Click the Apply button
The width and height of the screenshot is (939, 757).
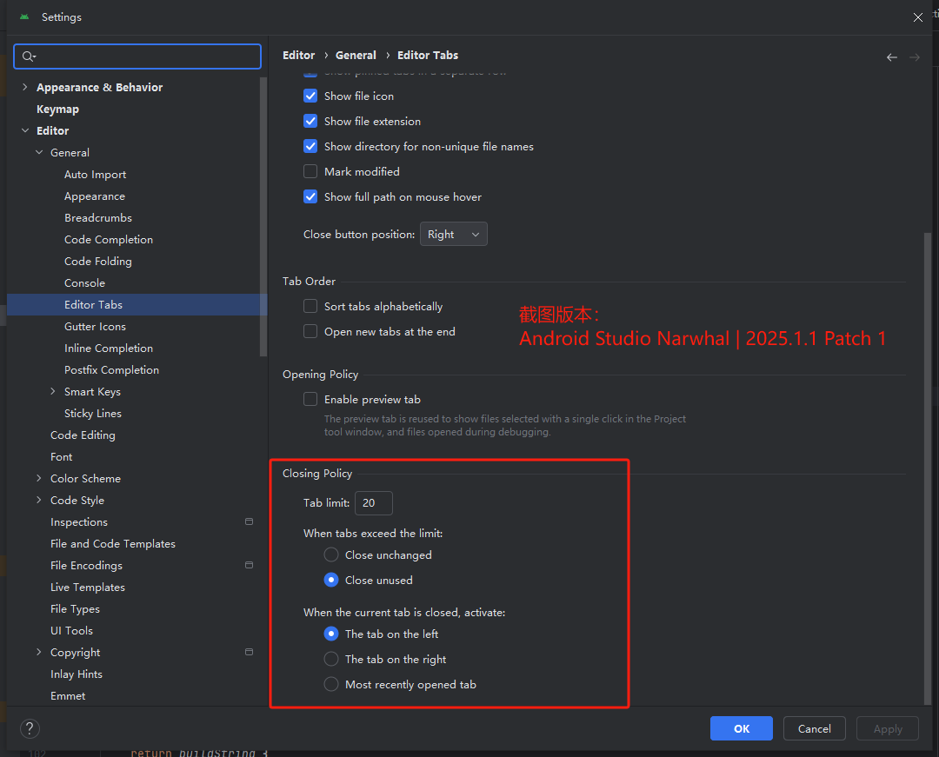pos(888,728)
